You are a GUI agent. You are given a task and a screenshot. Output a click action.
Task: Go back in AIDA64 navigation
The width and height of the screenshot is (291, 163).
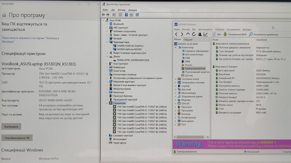(176, 34)
